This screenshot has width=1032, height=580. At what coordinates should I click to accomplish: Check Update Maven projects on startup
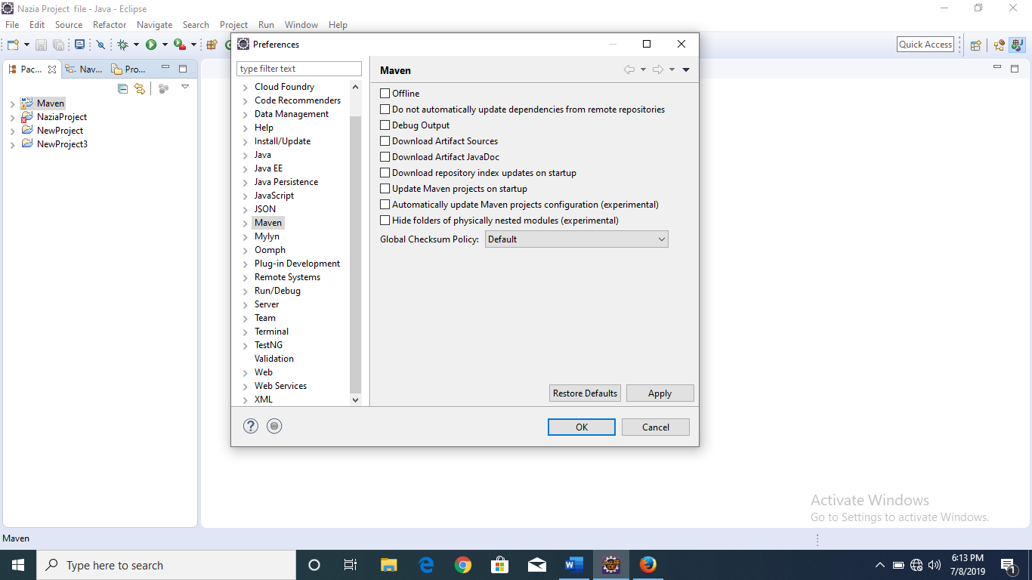point(385,189)
